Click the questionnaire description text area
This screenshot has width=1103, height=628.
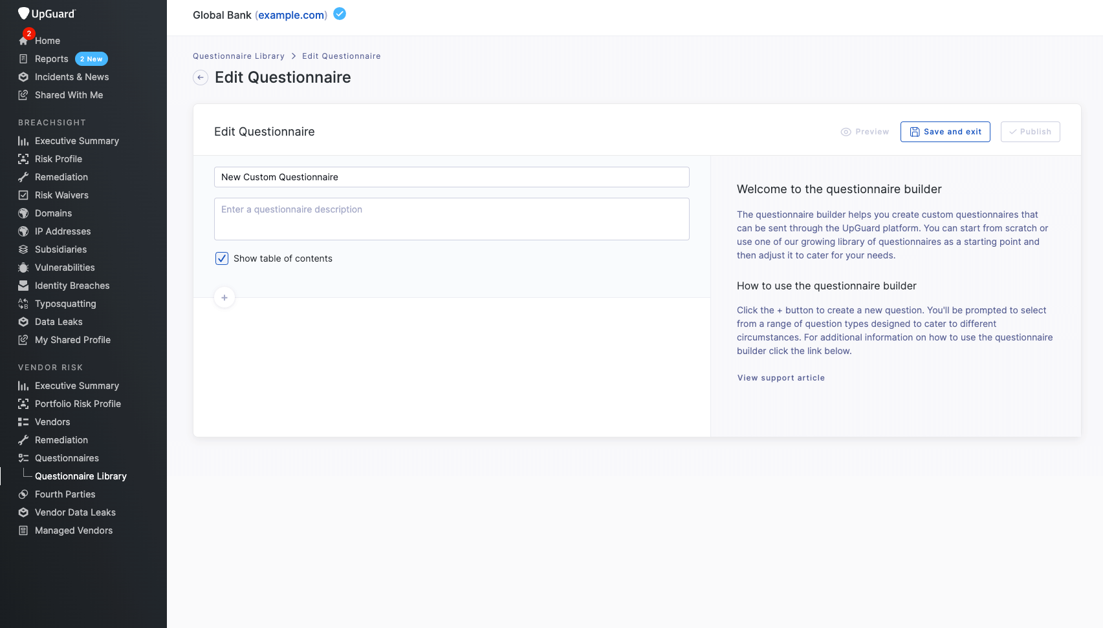[452, 219]
